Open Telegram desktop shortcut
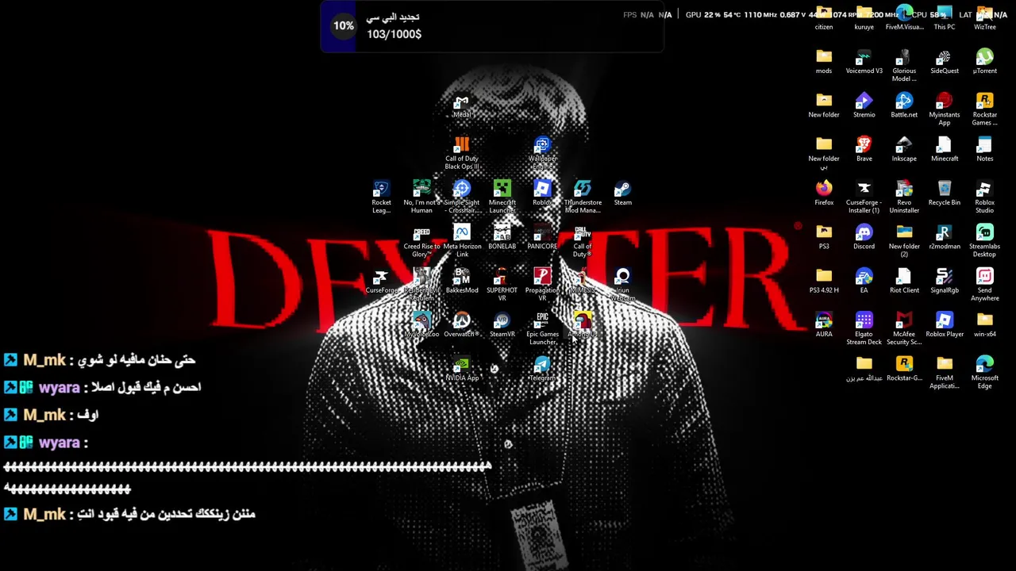Screen dimensions: 1016x571 pyautogui.click(x=542, y=370)
